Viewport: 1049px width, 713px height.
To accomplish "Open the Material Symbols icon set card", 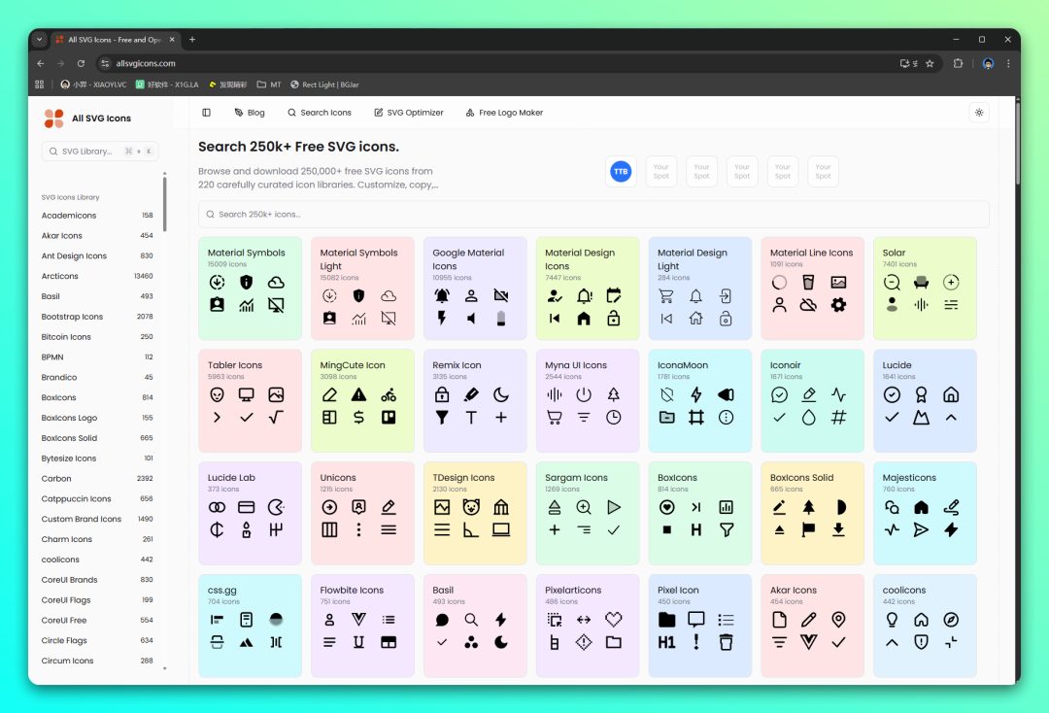I will (x=250, y=289).
